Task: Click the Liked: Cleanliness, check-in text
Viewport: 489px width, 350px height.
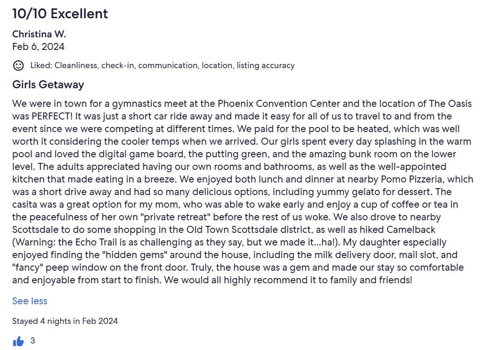Action: click(82, 65)
